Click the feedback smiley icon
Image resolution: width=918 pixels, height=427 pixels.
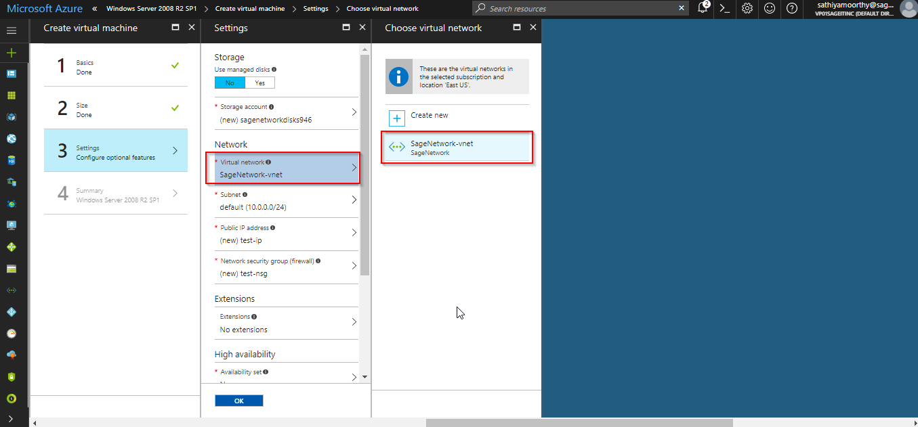[x=769, y=9]
